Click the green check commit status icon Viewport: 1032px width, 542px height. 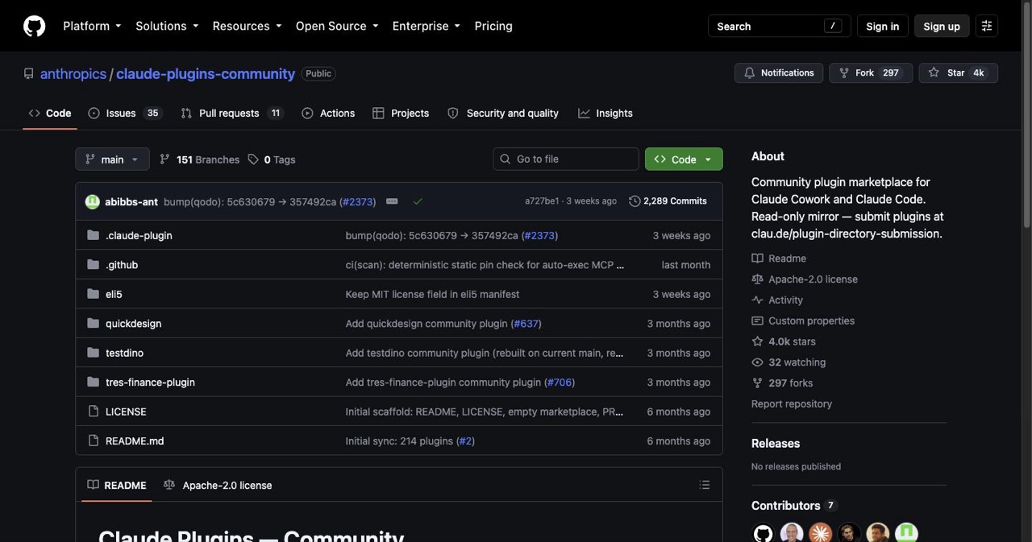tap(418, 201)
